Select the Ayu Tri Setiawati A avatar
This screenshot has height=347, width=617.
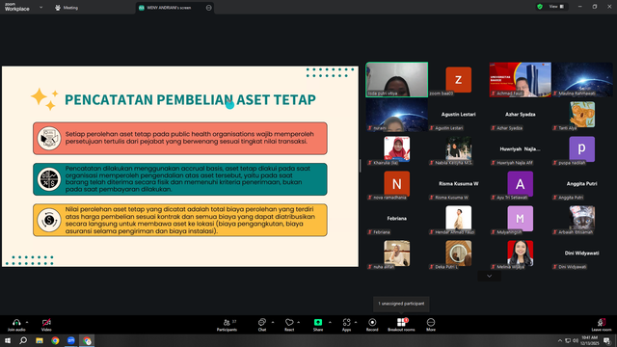pos(521,183)
